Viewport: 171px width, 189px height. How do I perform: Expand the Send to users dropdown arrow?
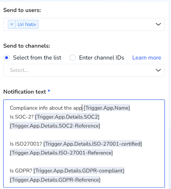(x=158, y=24)
